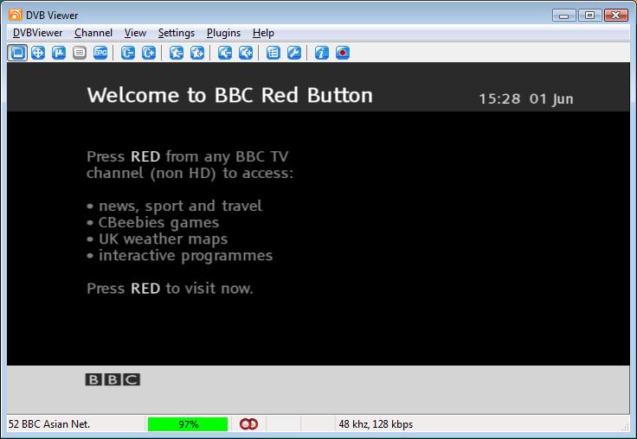637x439 pixels.
Task: Toggle the highlighted video window display icon
Action: [x=17, y=53]
